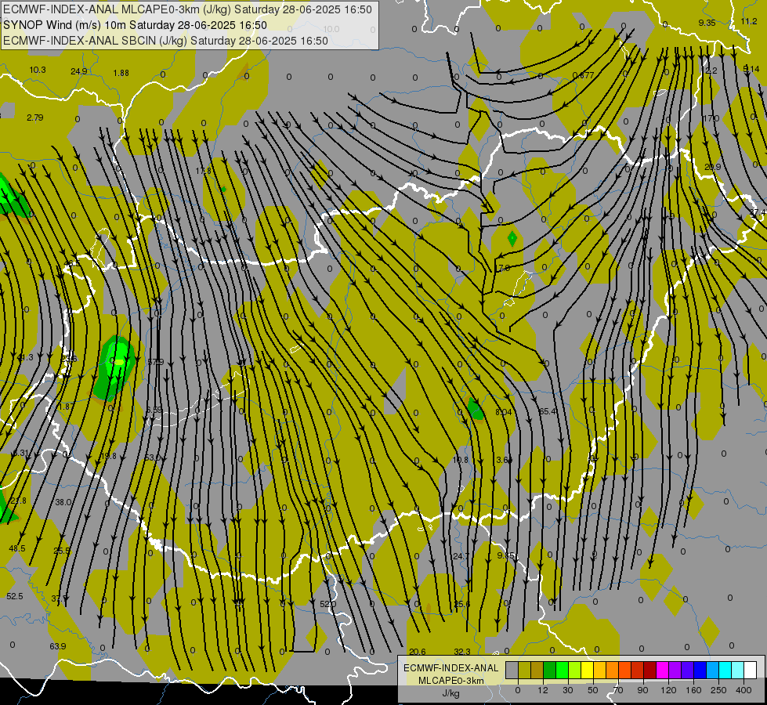
Task: Click the map value '11.2'
Action: (x=749, y=21)
